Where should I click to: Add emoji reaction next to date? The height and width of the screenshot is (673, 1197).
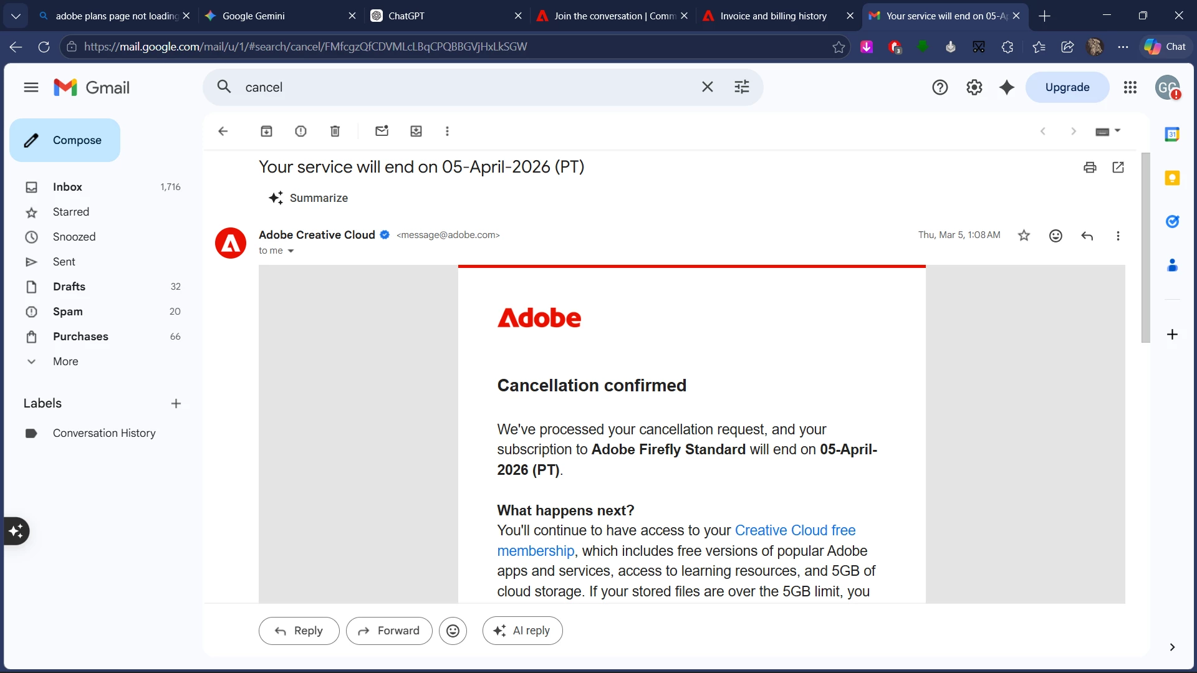coord(1055,236)
